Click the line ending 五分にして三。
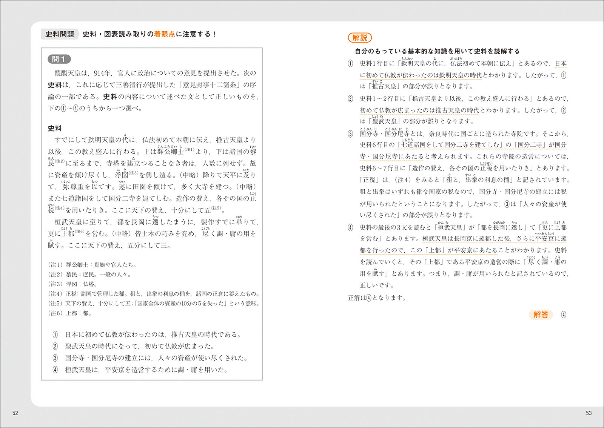Image resolution: width=604 pixels, height=428 pixels. click(110, 245)
